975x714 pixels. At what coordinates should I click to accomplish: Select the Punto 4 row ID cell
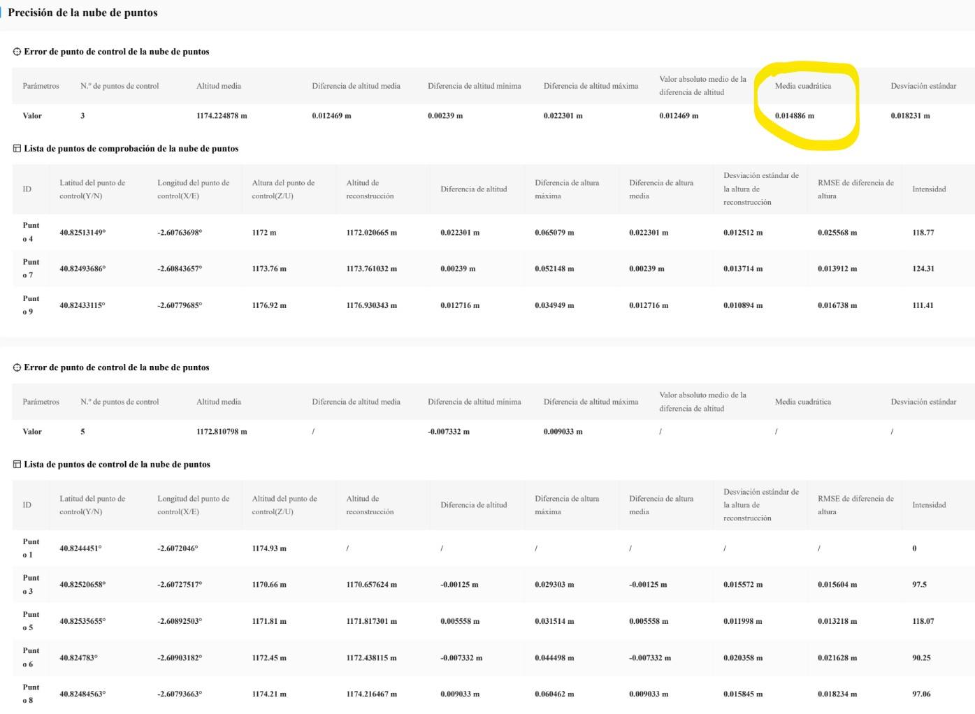tap(31, 232)
